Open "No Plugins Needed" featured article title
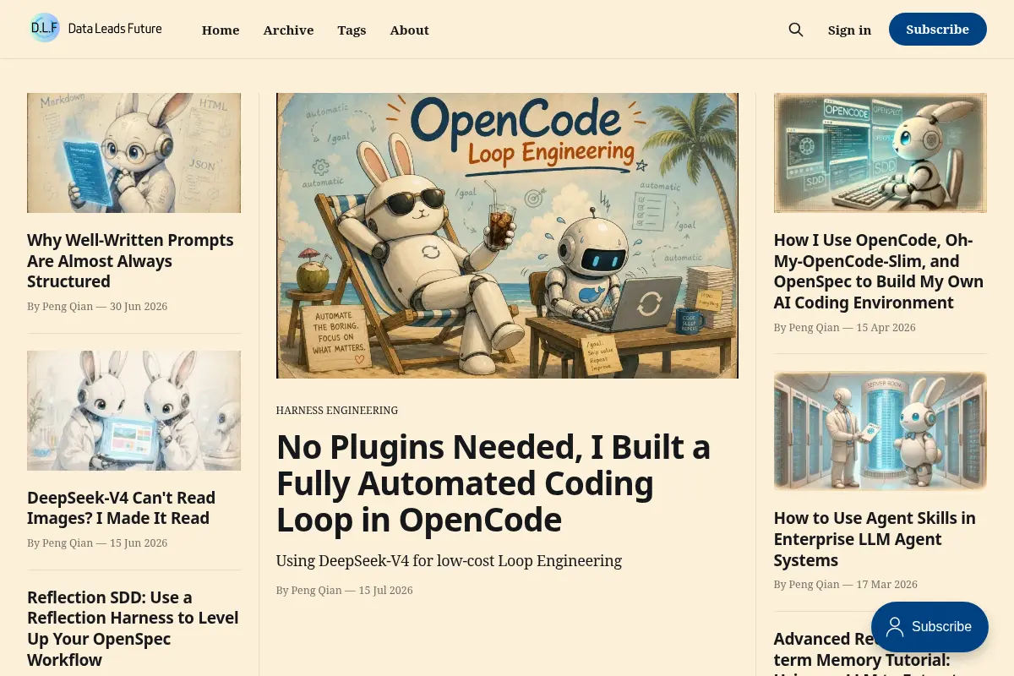The width and height of the screenshot is (1014, 676). pyautogui.click(x=493, y=483)
